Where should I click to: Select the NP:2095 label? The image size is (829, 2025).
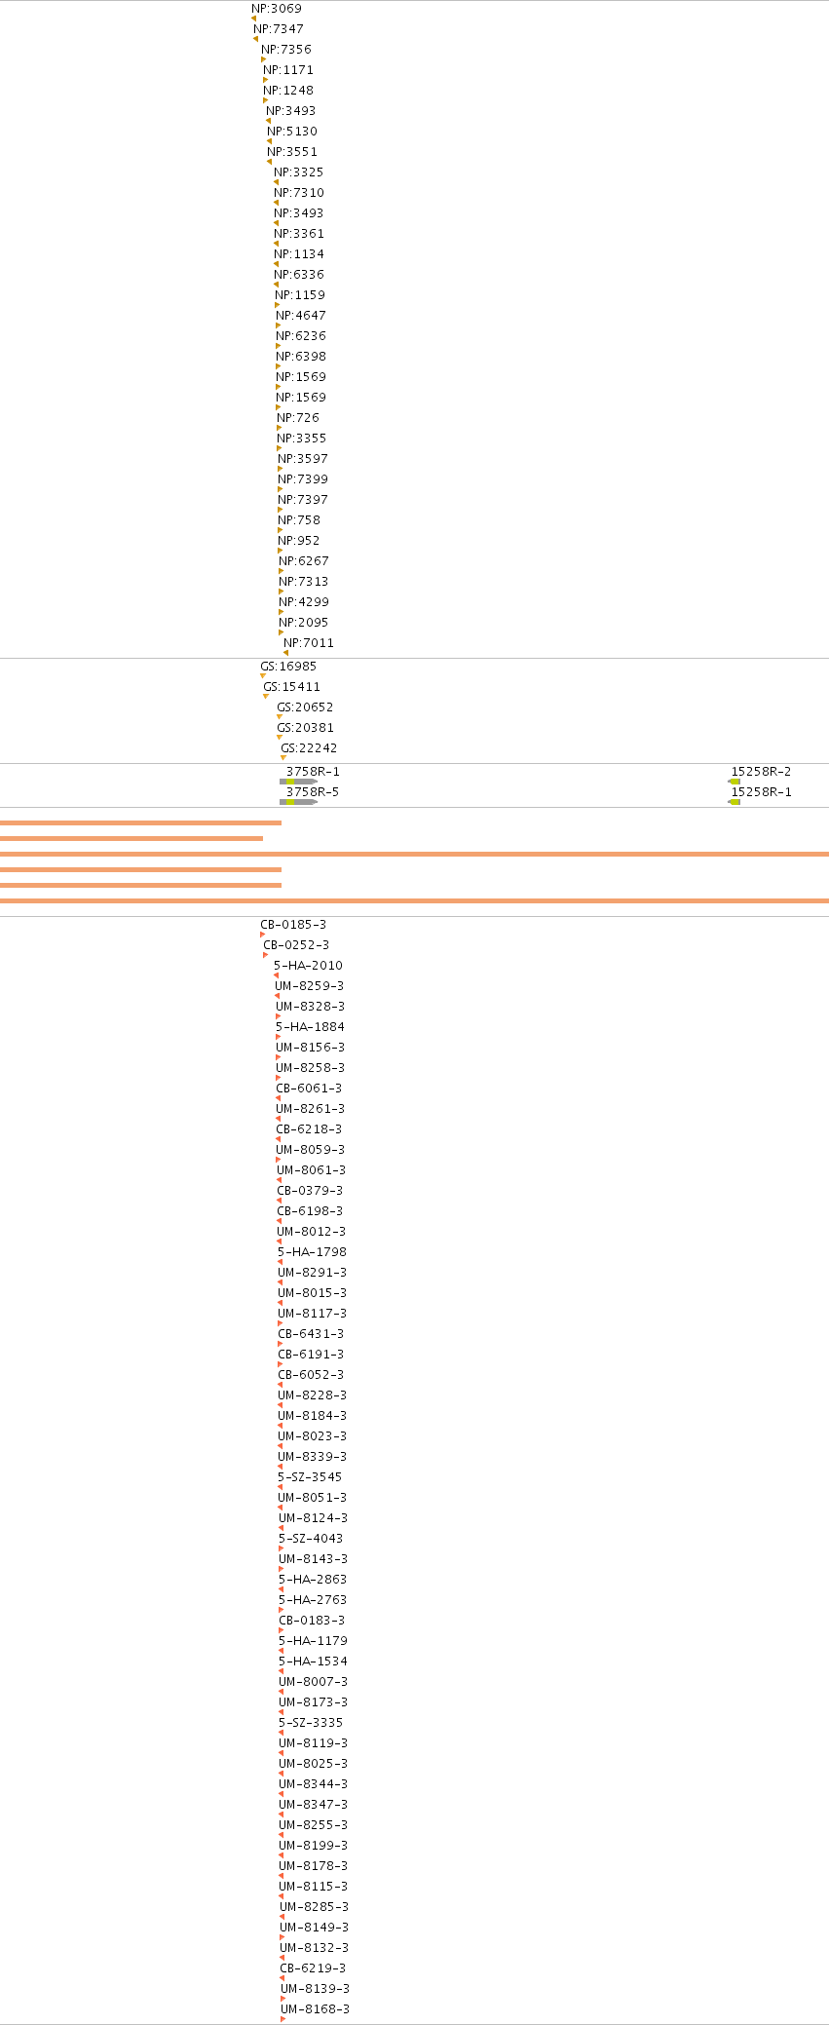(304, 623)
